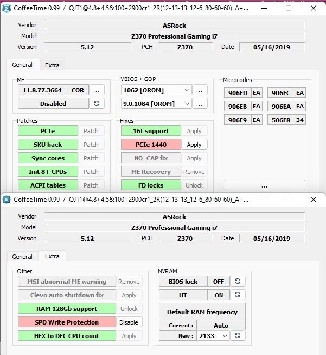Click the FD locks green label
Screen dimensions: 326x355
click(151, 185)
